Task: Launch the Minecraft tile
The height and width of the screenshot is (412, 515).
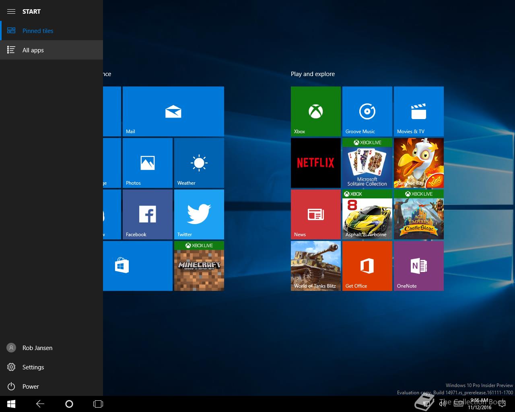Action: [199, 266]
